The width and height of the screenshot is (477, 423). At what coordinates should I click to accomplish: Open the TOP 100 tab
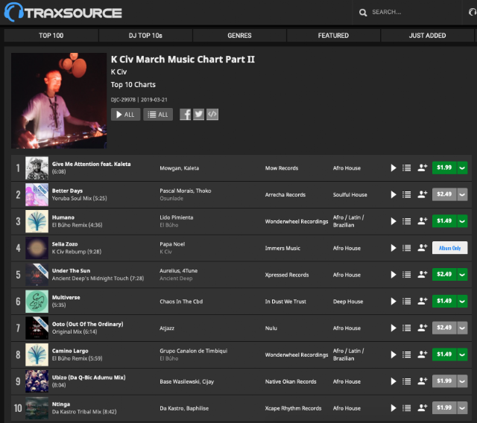pos(51,36)
